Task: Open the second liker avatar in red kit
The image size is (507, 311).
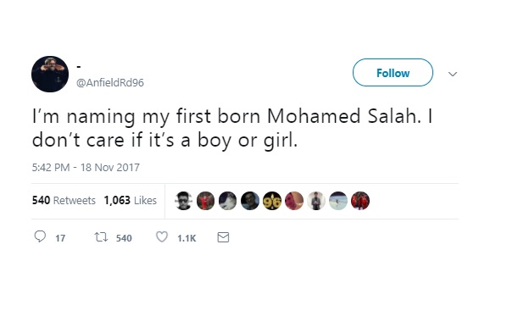Action: 206,201
